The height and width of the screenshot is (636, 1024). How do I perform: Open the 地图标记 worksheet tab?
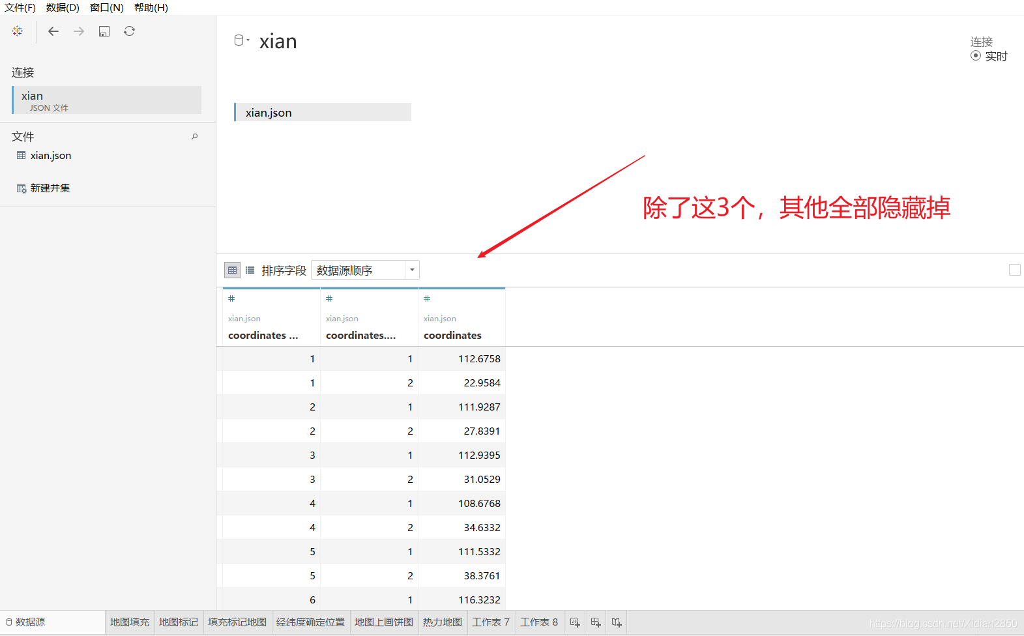pyautogui.click(x=179, y=622)
